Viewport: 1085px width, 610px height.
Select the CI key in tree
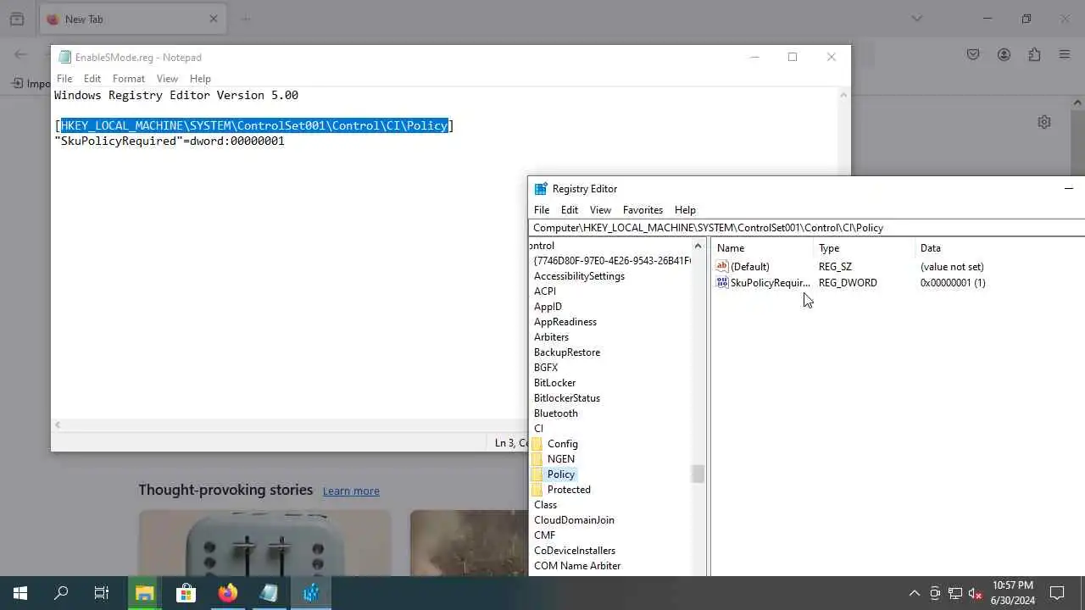tap(538, 429)
